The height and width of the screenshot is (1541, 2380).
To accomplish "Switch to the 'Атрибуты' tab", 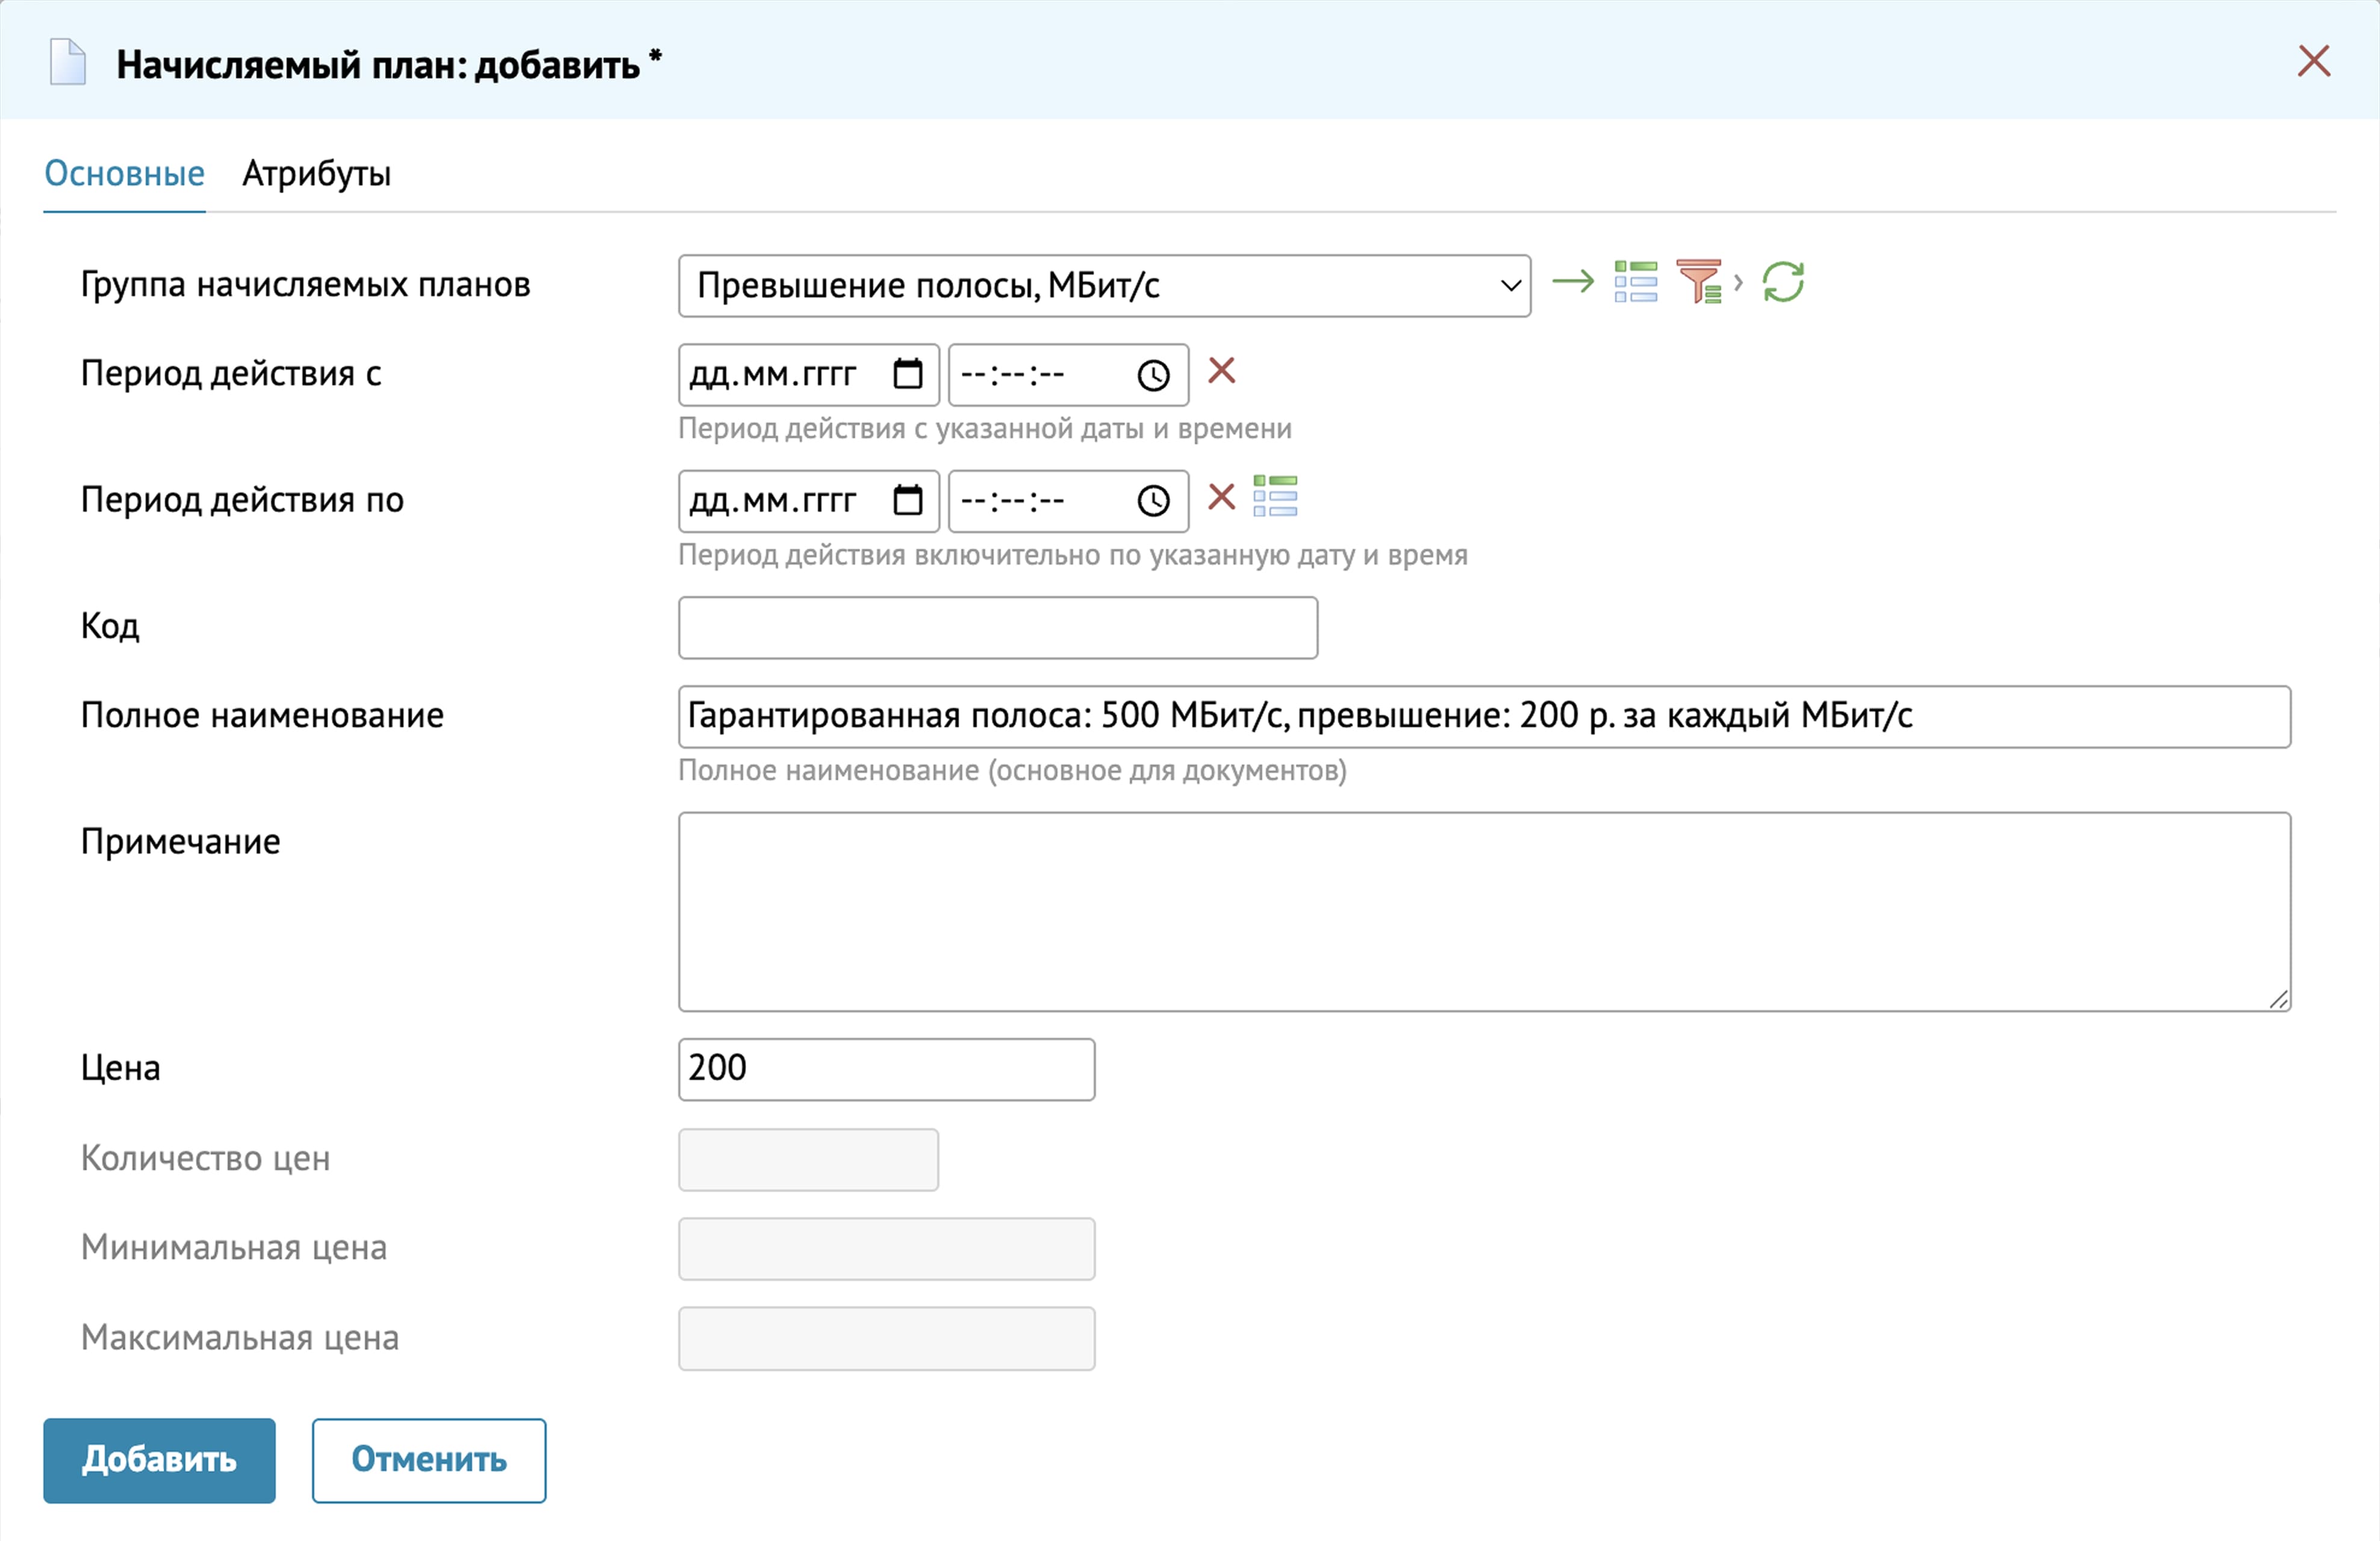I will [x=316, y=174].
